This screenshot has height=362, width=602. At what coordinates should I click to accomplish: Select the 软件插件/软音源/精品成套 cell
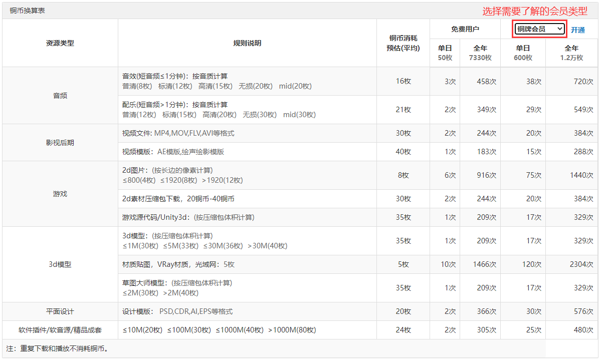pos(60,330)
